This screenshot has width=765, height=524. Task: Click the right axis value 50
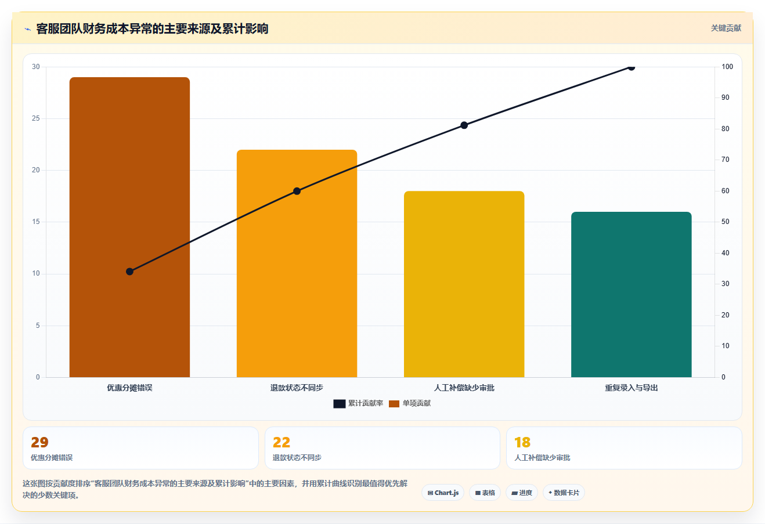click(x=726, y=222)
